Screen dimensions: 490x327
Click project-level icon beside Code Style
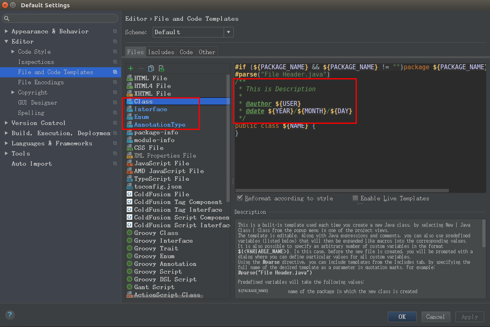coord(115,52)
